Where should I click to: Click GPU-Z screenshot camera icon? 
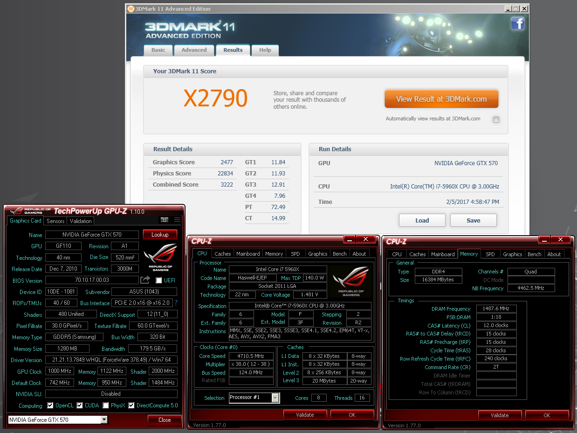(x=165, y=220)
